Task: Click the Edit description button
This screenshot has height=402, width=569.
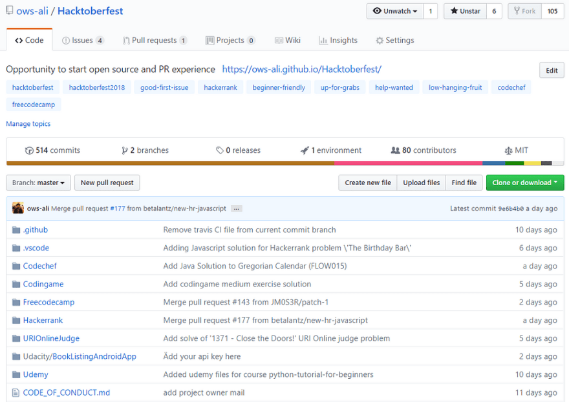Action: coord(552,70)
